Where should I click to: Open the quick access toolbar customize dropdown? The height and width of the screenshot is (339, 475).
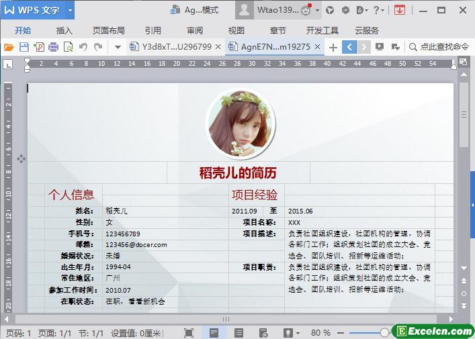[x=118, y=47]
